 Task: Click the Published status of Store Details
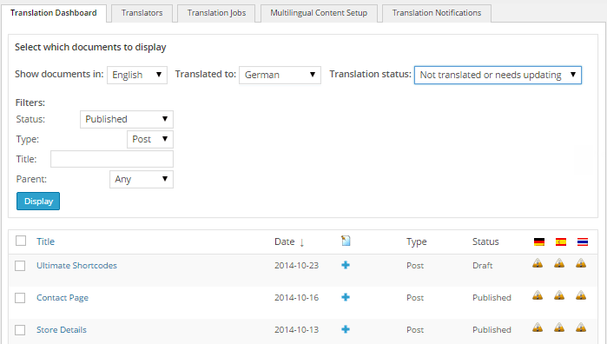tap(492, 330)
